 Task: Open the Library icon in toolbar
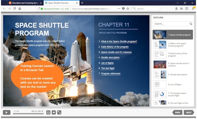pyautogui.click(x=182, y=9)
